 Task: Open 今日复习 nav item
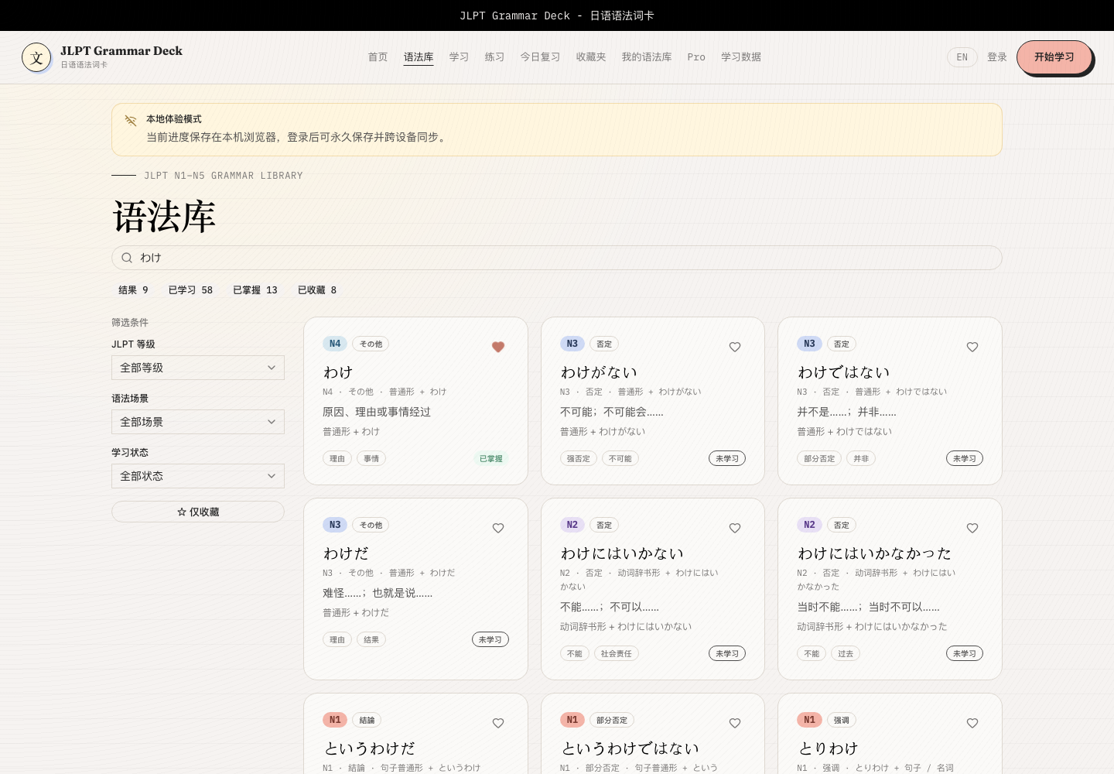(540, 57)
